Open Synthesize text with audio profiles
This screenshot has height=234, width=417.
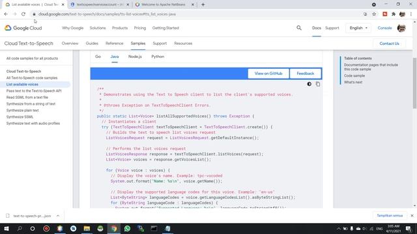(x=33, y=123)
